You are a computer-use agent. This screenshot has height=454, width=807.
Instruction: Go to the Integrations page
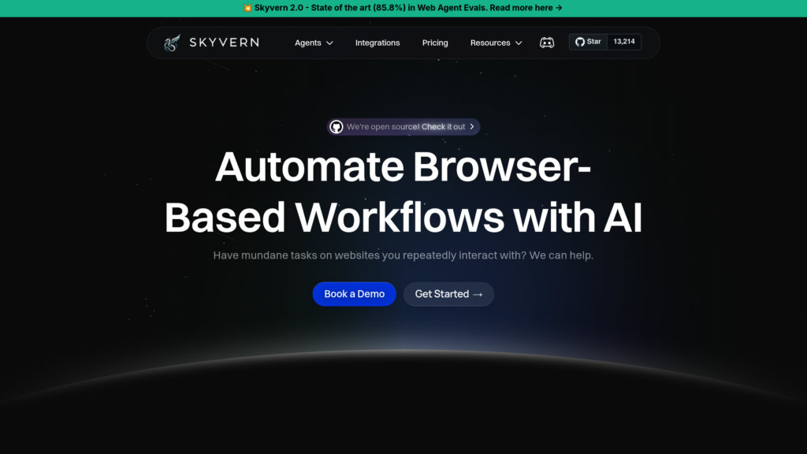click(377, 43)
